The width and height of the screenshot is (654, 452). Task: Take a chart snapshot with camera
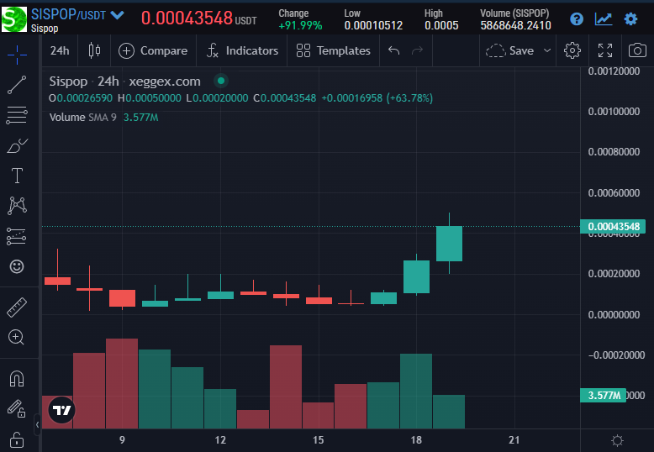coord(637,51)
